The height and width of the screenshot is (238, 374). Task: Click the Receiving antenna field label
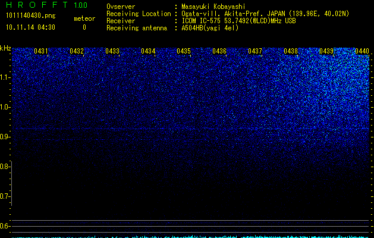137,28
